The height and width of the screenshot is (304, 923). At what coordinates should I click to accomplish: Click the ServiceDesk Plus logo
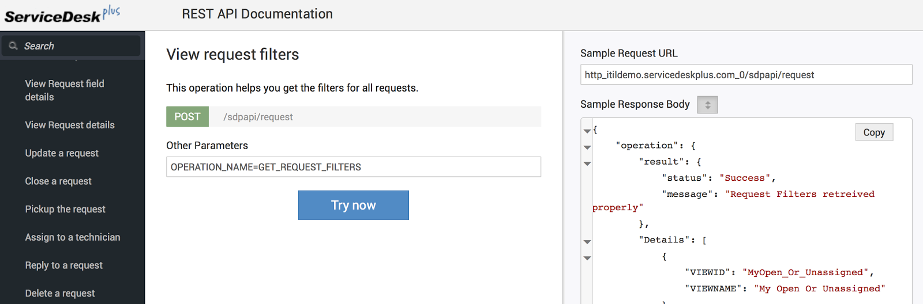(x=62, y=14)
